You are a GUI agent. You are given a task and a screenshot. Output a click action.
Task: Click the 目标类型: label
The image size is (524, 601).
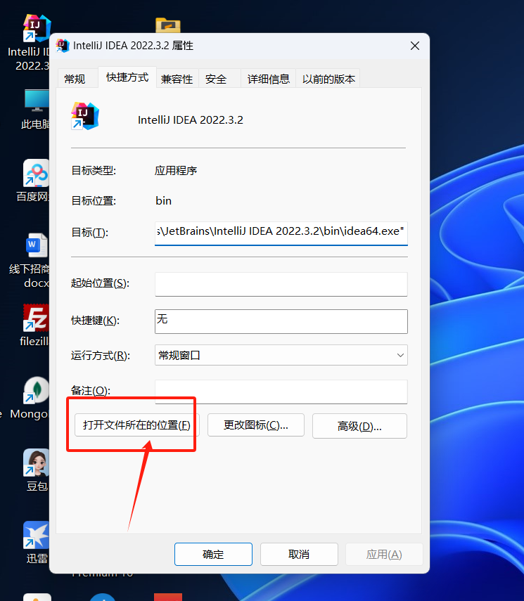94,170
